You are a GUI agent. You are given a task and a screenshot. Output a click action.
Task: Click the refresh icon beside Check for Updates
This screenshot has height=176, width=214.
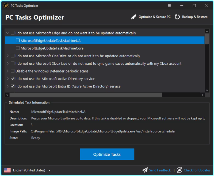point(179,170)
